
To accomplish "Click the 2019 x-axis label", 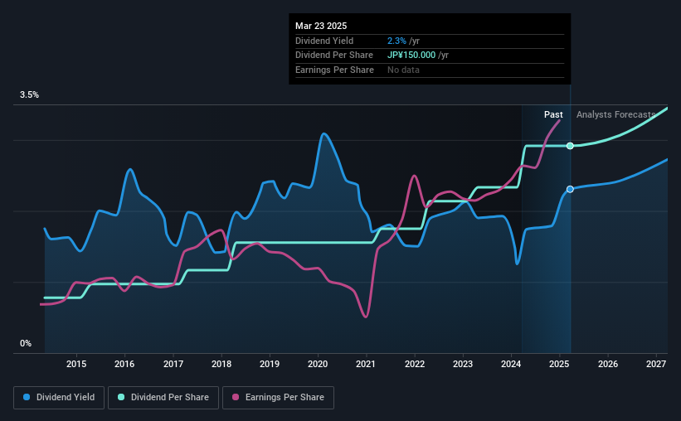I will [x=270, y=364].
